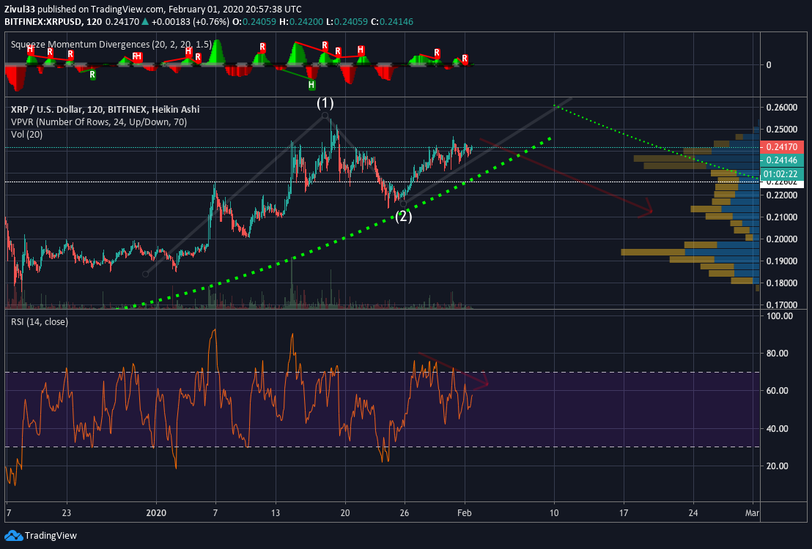Click the '0.21000' price axis label
The height and width of the screenshot is (549, 812).
[x=781, y=217]
